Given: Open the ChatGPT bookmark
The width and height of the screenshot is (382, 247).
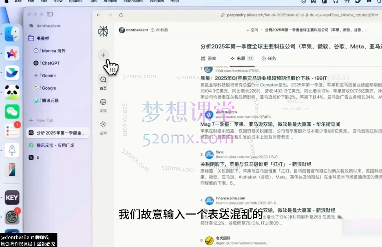Looking at the screenshot, I should coord(46,63).
